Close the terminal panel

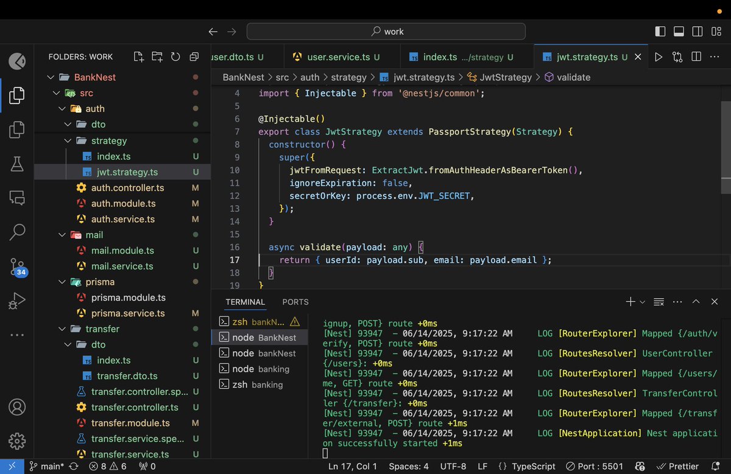714,302
